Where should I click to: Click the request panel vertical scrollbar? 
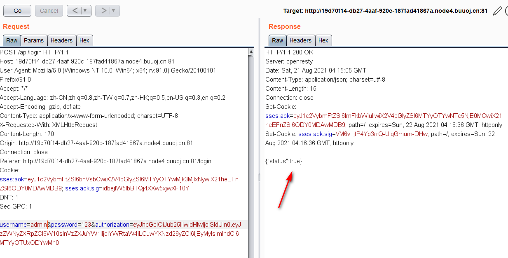[x=251, y=157]
